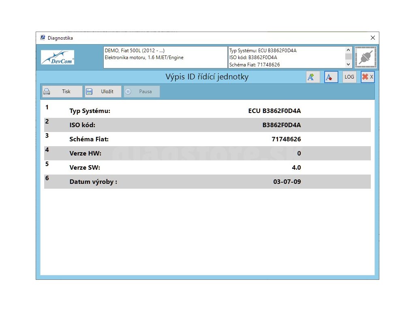Click the Pausa button
Screen dimensions: 415x311
pos(141,92)
